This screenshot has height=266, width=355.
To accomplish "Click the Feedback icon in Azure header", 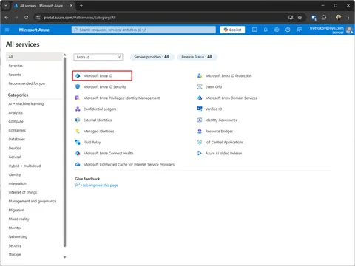I will pyautogui.click(x=299, y=30).
